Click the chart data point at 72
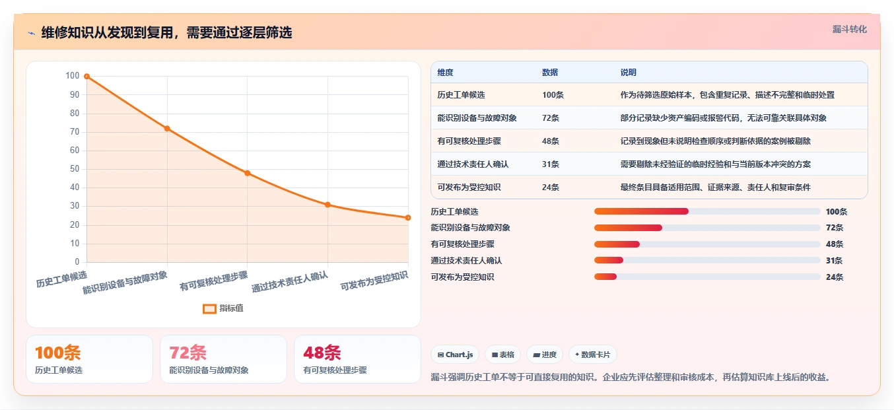The image size is (894, 410). (167, 129)
